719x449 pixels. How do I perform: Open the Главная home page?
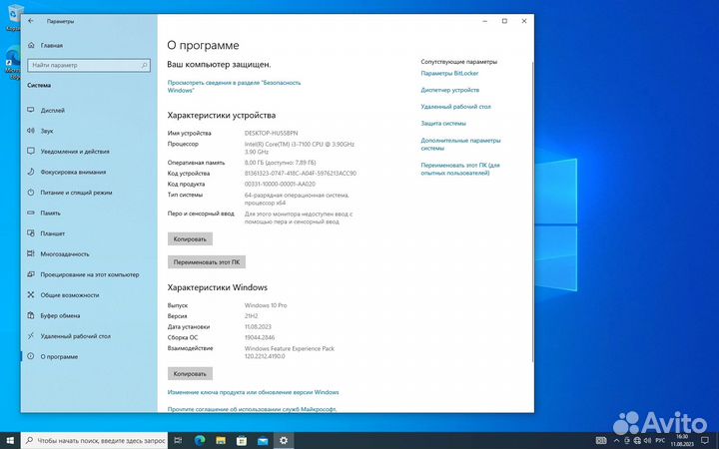tap(45, 45)
